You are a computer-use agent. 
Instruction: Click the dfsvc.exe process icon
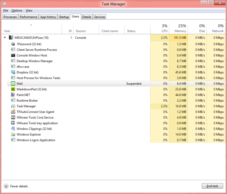[x=13, y=67]
